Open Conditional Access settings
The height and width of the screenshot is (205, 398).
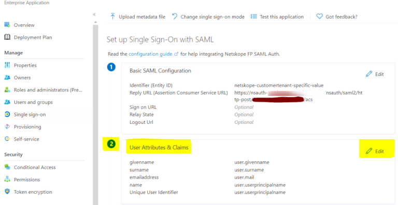[x=35, y=167]
